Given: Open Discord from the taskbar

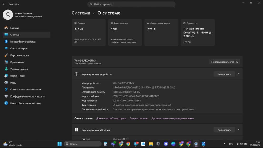Looking at the screenshot, I should [x=166, y=144].
